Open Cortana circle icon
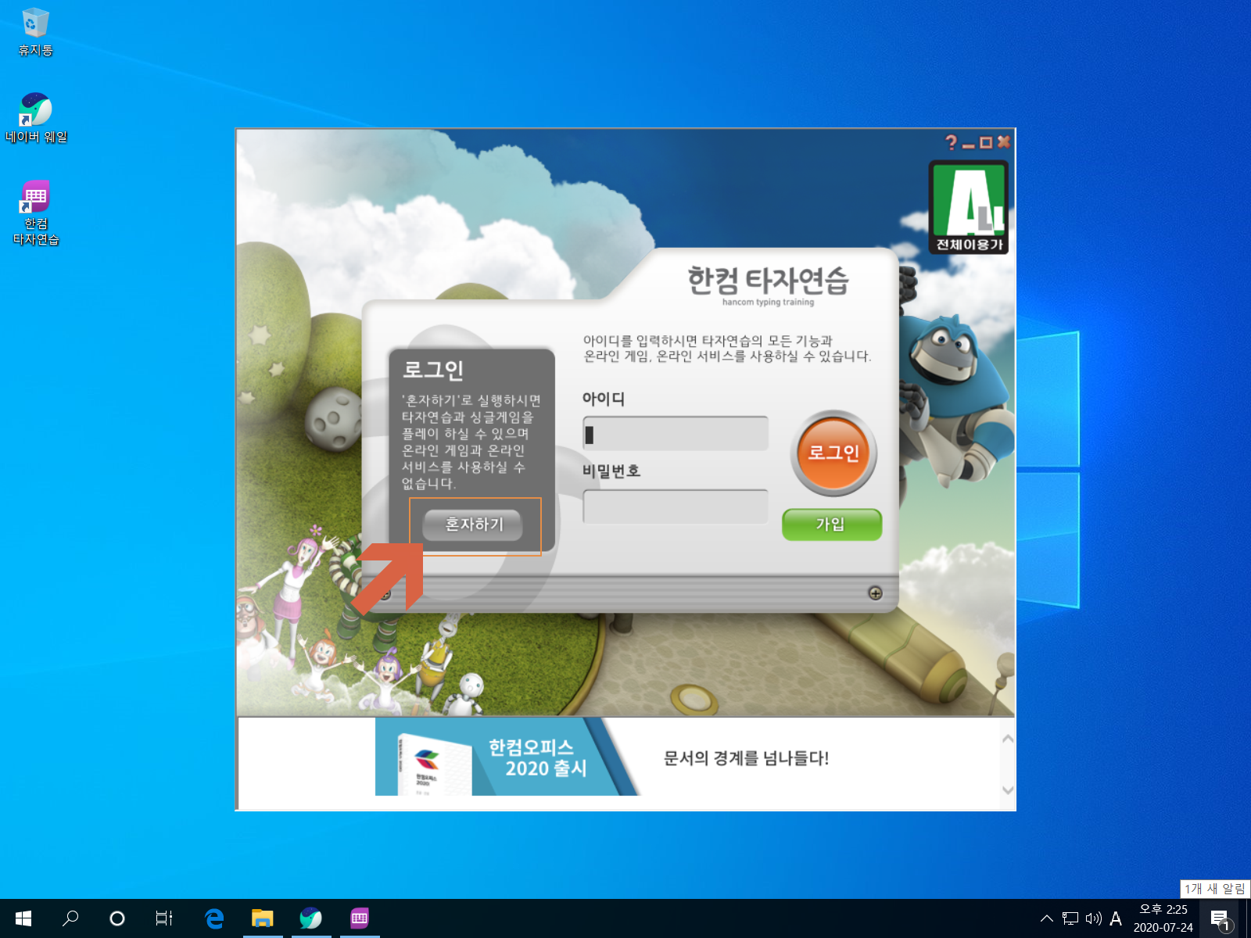1251x938 pixels. coord(117,918)
